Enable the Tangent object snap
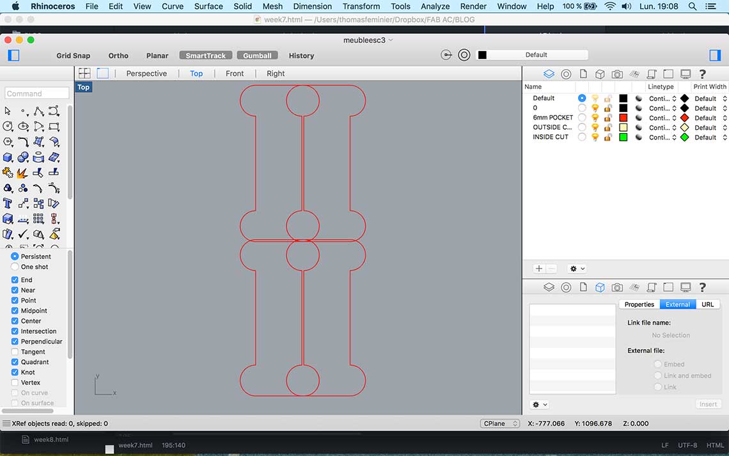The width and height of the screenshot is (729, 456). [x=15, y=352]
